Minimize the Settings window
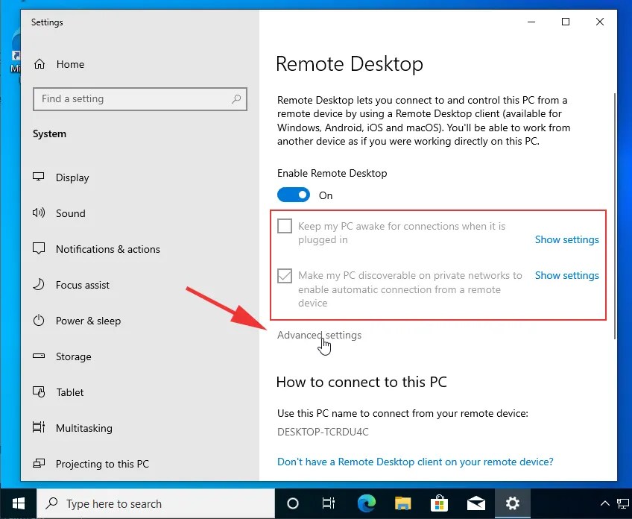632x519 pixels. pyautogui.click(x=531, y=22)
